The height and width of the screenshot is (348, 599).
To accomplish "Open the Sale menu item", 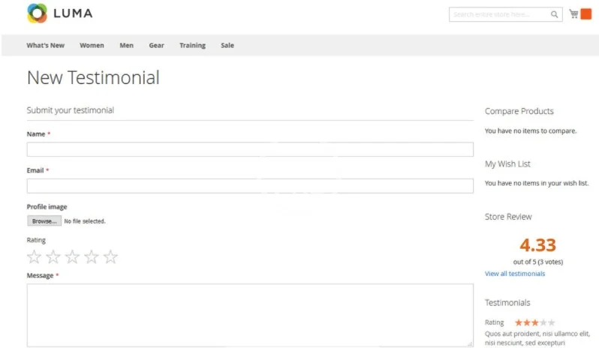I will point(227,46).
